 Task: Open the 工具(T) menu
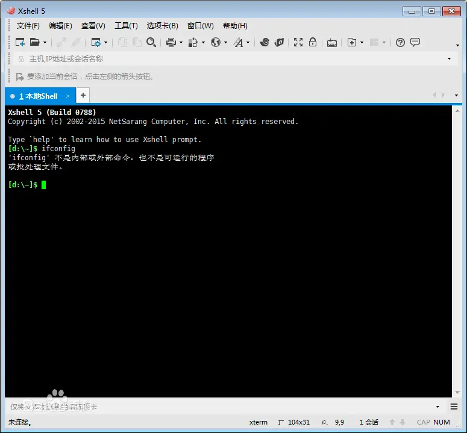126,26
